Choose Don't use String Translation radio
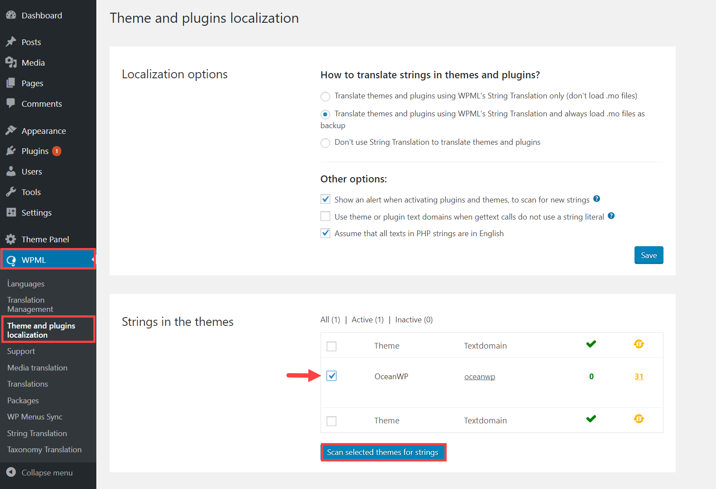 tap(325, 143)
